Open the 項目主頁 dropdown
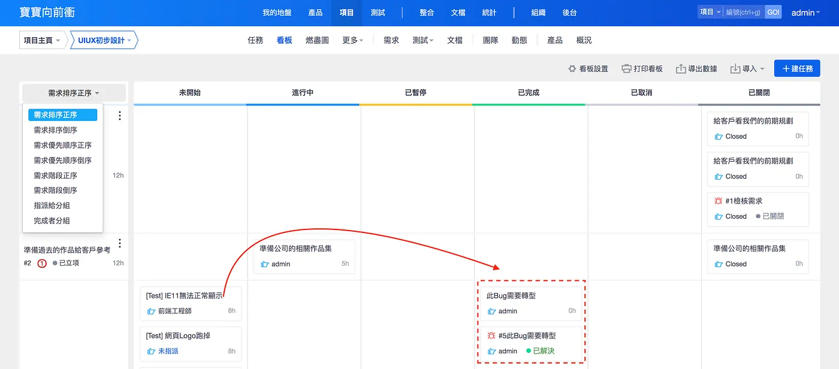This screenshot has width=839, height=369. coord(42,40)
